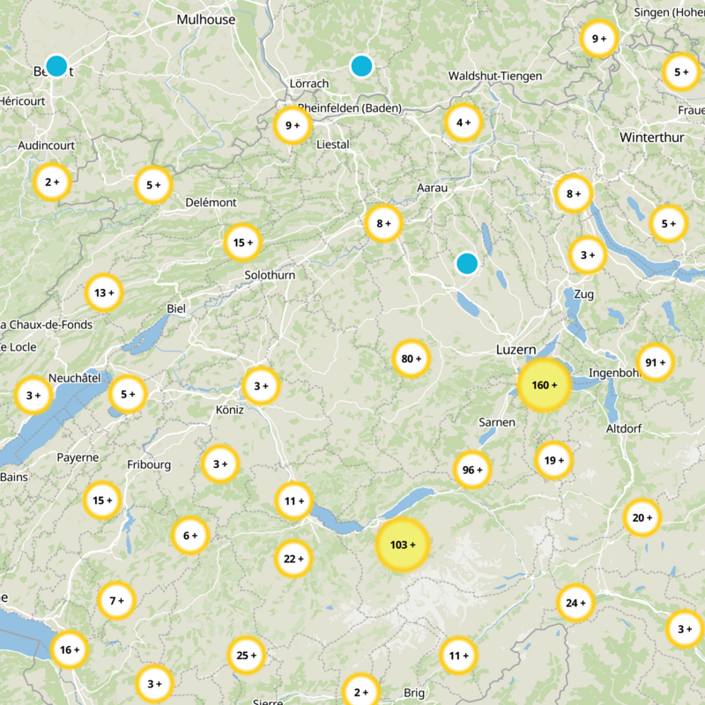Screen dimensions: 705x705
Task: Click the blue dot near Basel
Action: coord(57,64)
